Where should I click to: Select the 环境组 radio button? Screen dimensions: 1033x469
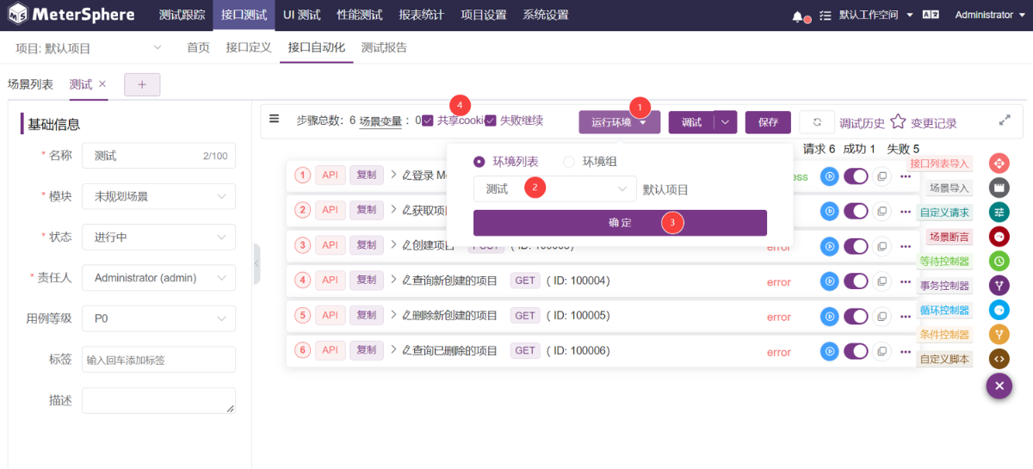[568, 162]
